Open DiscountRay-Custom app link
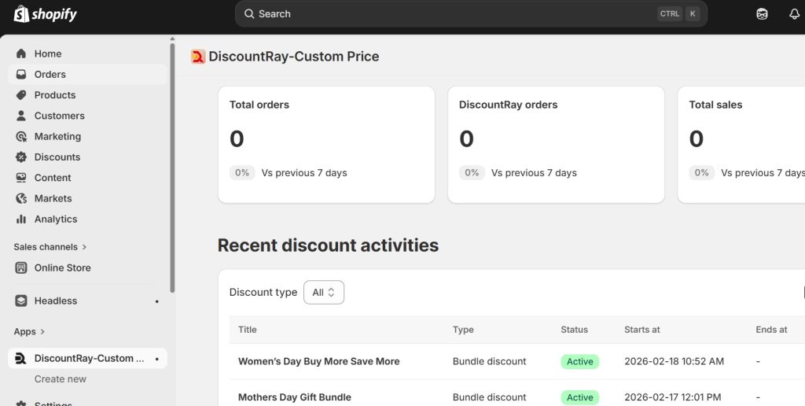This screenshot has height=406, width=805. [x=87, y=358]
